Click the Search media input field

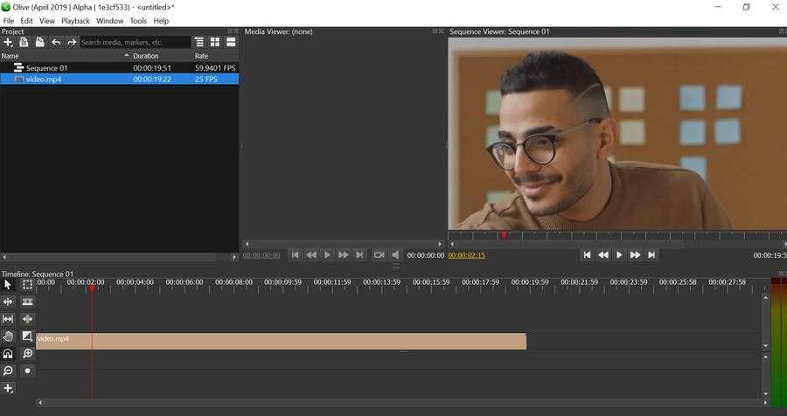coord(135,42)
